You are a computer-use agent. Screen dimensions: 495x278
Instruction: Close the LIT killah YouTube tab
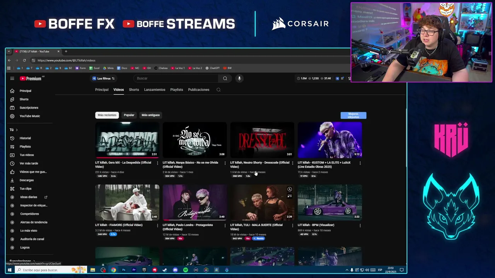pos(58,51)
